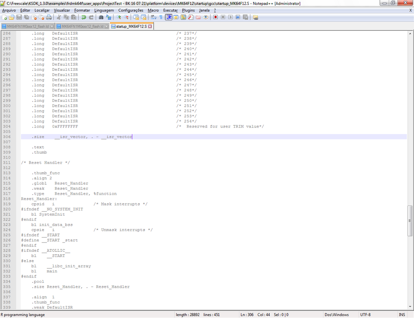Open the Configurações menu
The width and height of the screenshot is (414, 318).
coord(131,10)
